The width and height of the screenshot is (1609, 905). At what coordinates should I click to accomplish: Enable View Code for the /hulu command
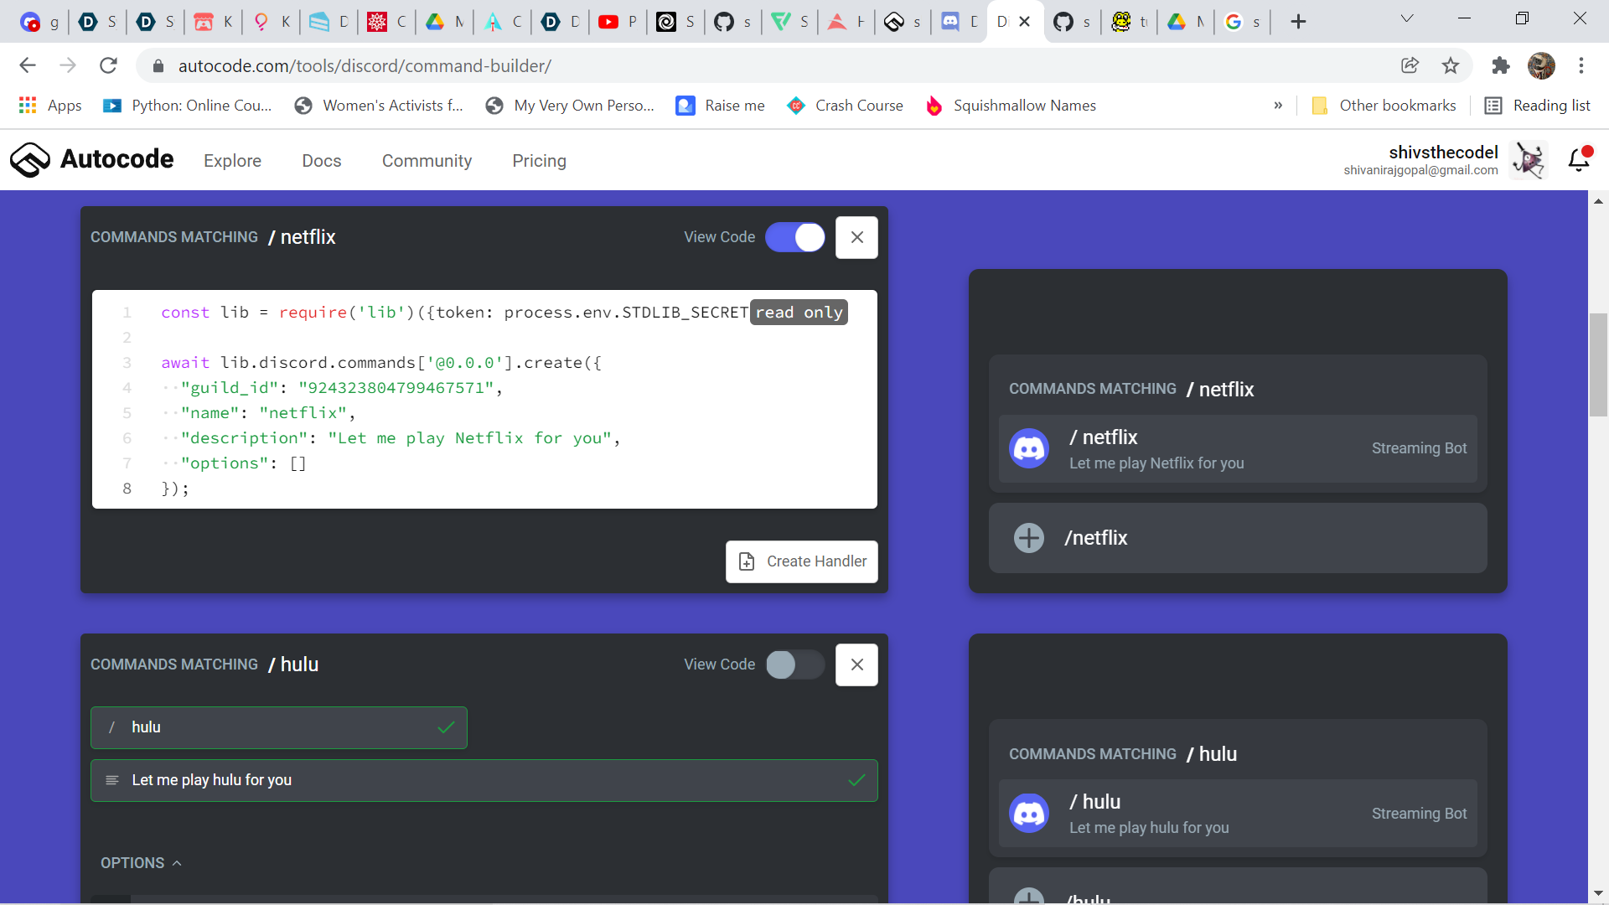pyautogui.click(x=795, y=665)
